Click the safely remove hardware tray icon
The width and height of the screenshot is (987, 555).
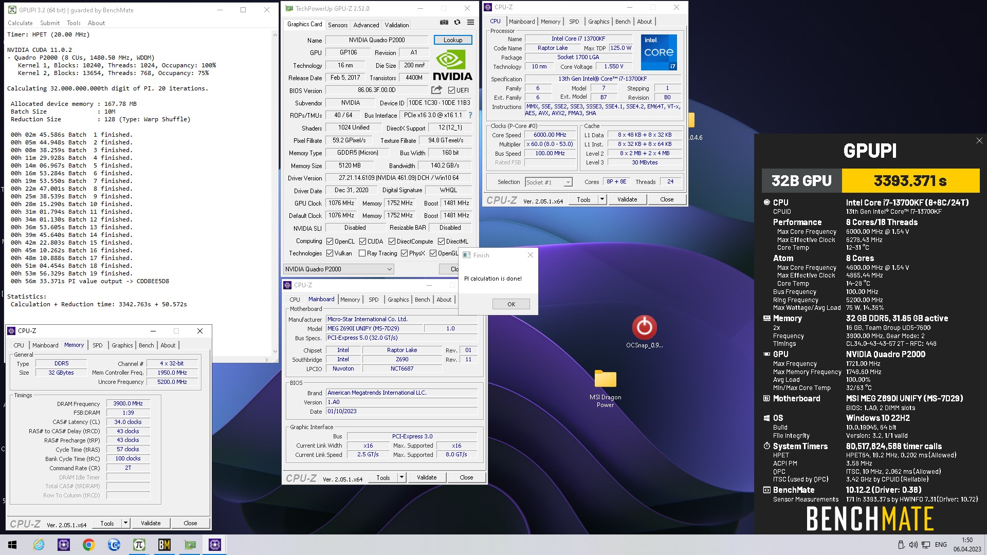(901, 545)
